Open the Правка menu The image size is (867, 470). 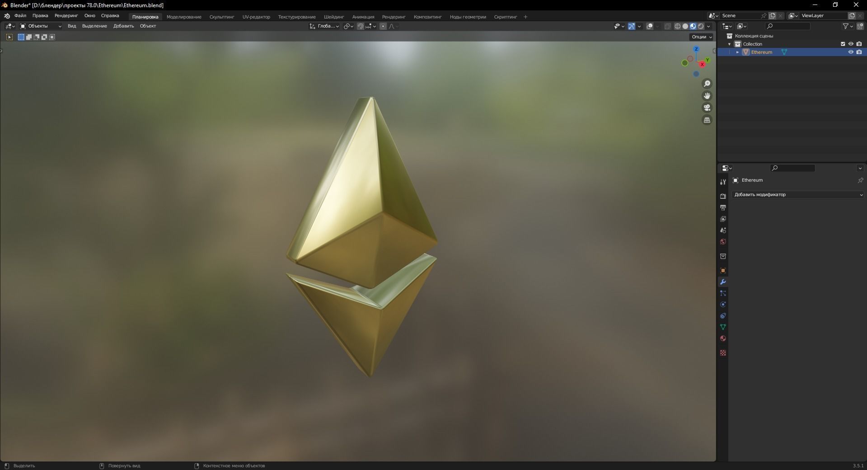click(40, 16)
